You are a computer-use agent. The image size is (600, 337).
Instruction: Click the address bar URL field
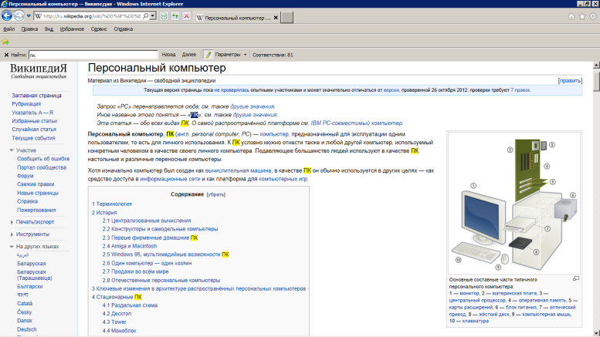(x=91, y=16)
